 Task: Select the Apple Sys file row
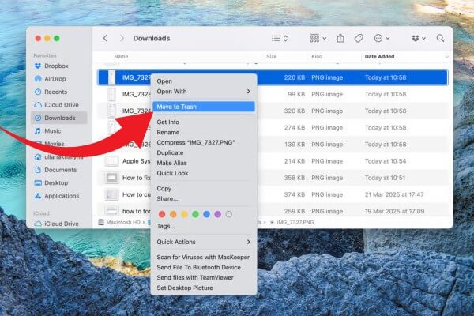point(273,161)
